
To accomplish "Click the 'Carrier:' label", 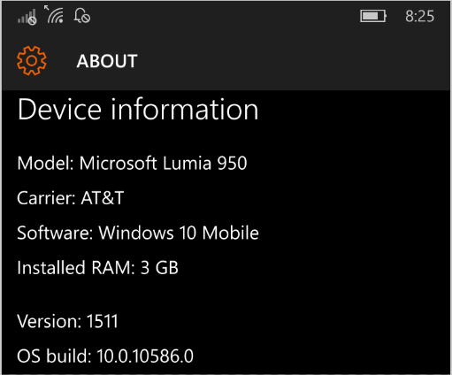I will coord(46,198).
